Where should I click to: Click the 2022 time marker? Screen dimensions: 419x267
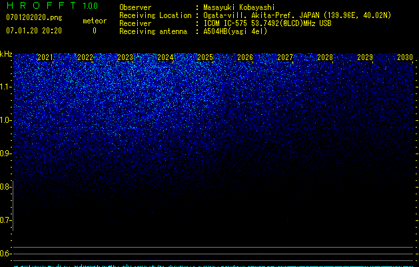point(85,57)
